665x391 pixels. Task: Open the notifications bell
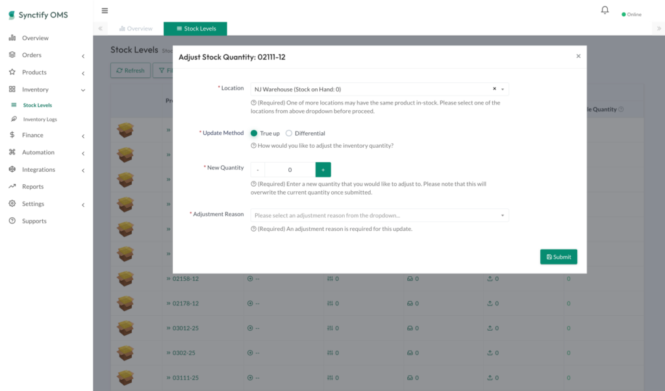(605, 10)
